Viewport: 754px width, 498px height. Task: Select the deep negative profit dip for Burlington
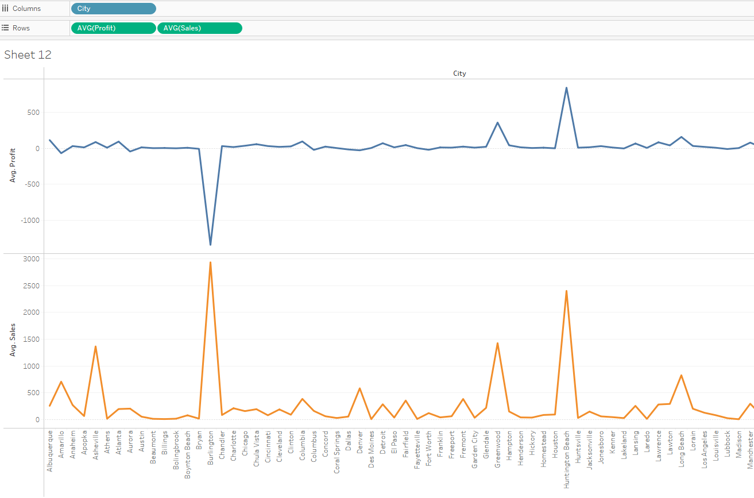210,244
